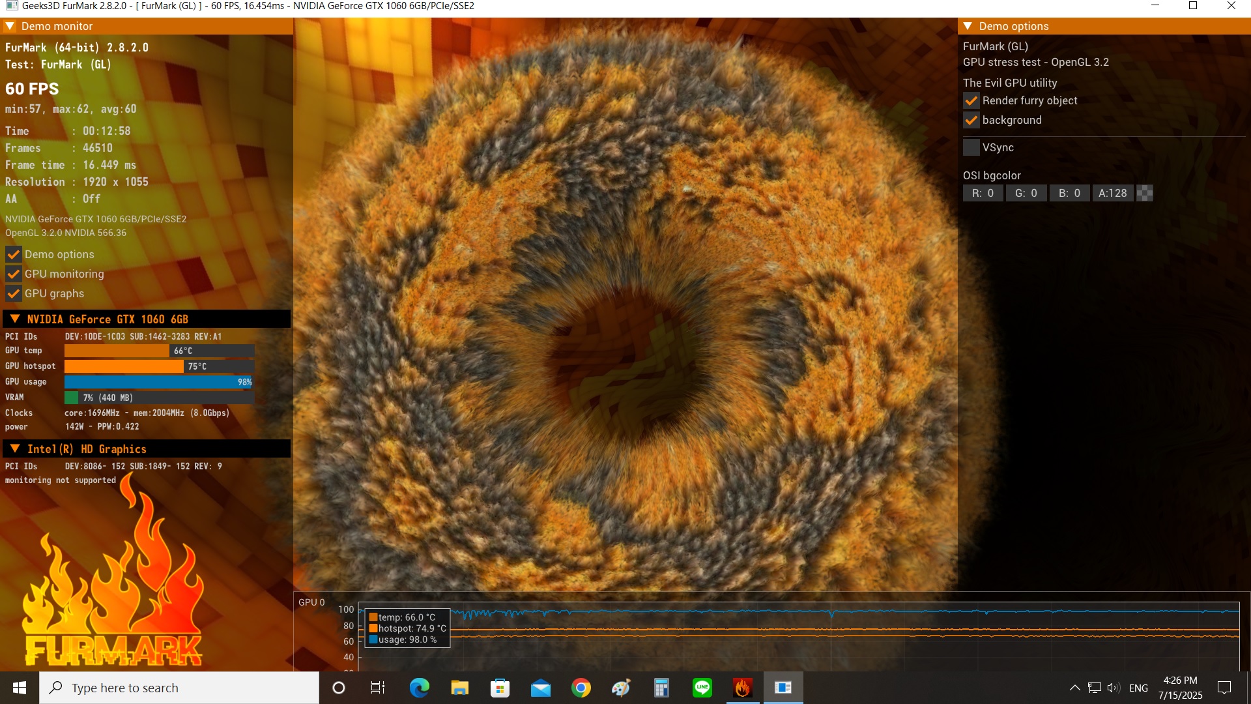Screen dimensions: 1251x704
Task: Open the Calculator taskbar icon
Action: (x=661, y=688)
